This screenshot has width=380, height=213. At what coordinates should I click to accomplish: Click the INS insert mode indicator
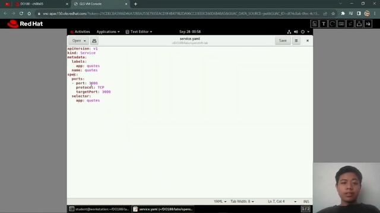[x=306, y=201]
